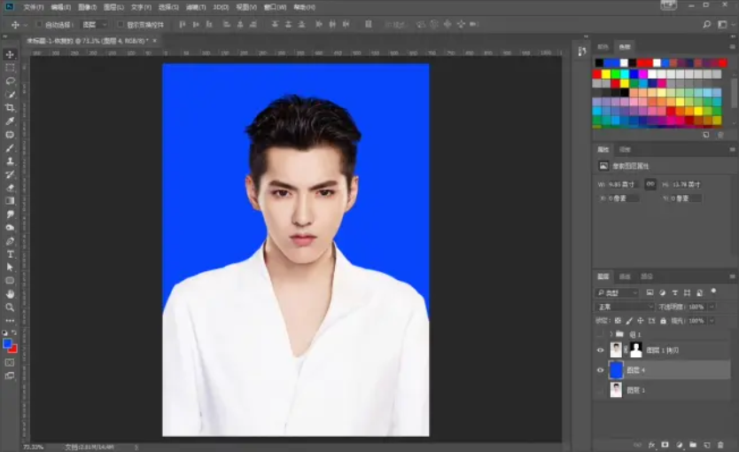
Task: Open the layer style fx menu
Action: click(x=651, y=442)
